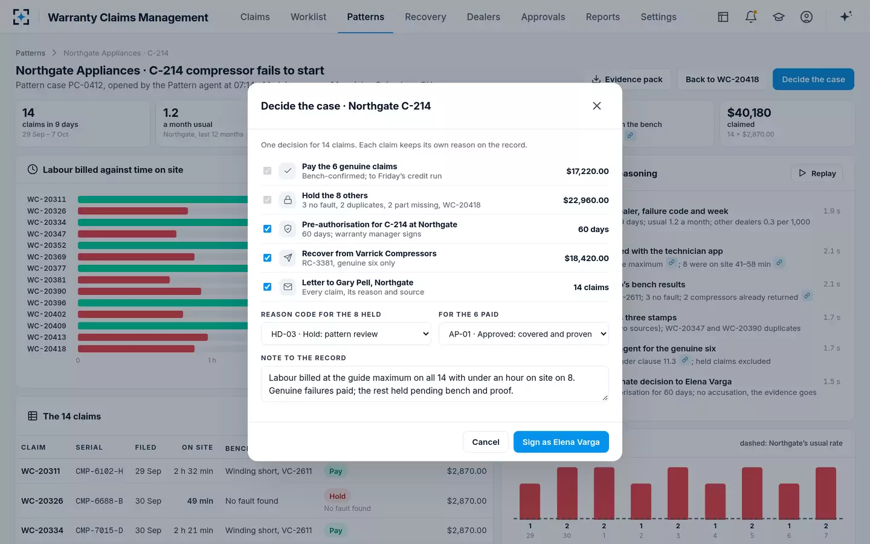The image size is (870, 544).
Task: Edit the Note to the record text area
Action: pyautogui.click(x=435, y=384)
